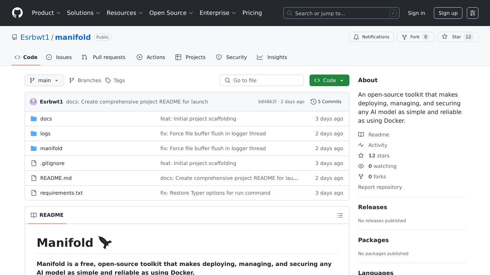The image size is (490, 275).
Task: Switch to the Issues tab
Action: [x=59, y=57]
